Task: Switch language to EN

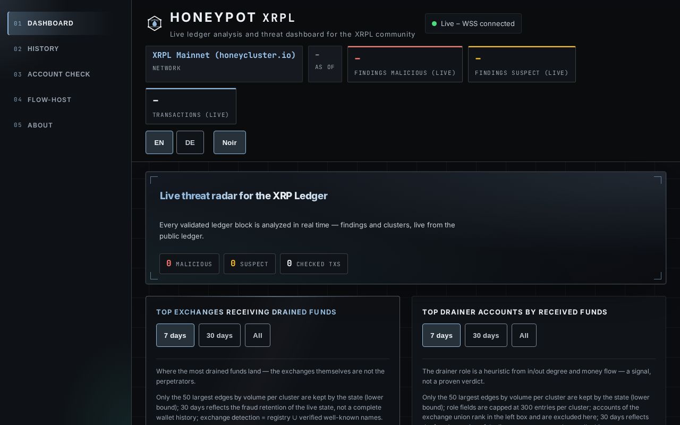Action: click(159, 142)
